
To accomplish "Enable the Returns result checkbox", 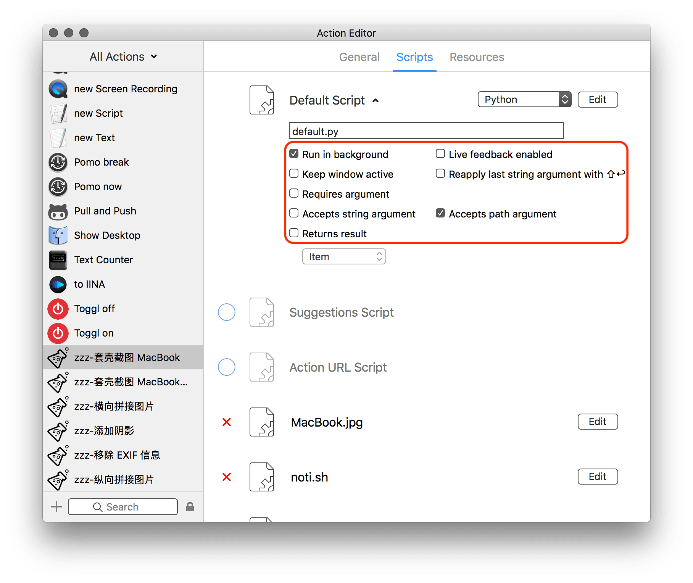I will [294, 233].
